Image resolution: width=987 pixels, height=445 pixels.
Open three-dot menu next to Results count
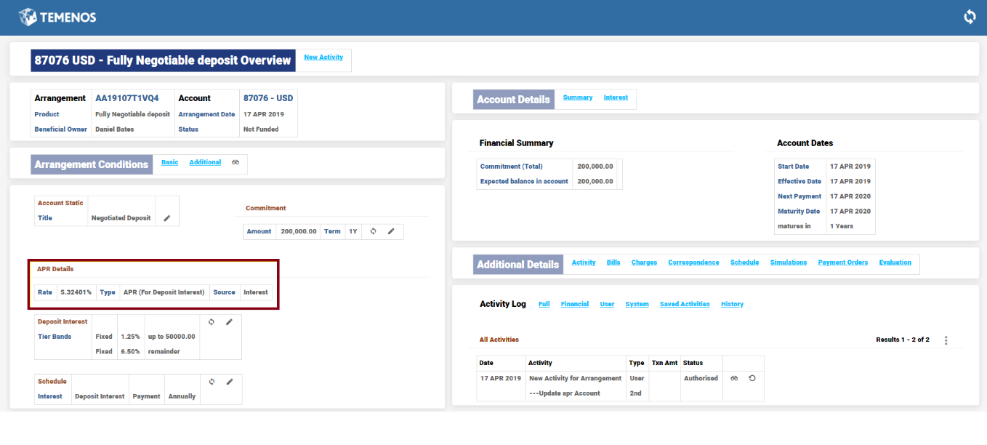click(946, 340)
